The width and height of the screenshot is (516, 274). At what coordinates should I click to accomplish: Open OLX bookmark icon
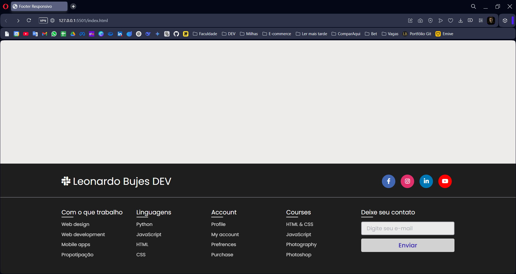point(92,34)
